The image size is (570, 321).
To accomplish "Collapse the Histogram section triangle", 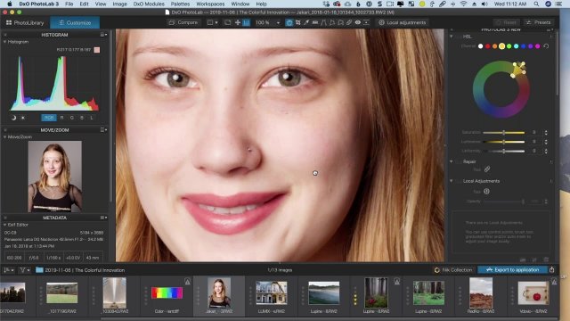I will coord(4,42).
